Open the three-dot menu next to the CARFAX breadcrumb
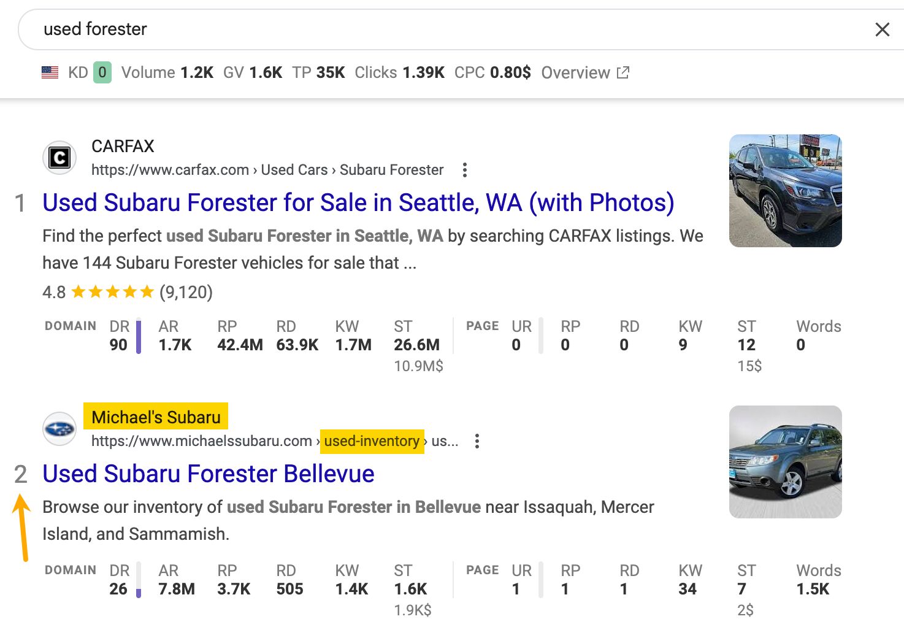This screenshot has width=904, height=638. [x=464, y=169]
